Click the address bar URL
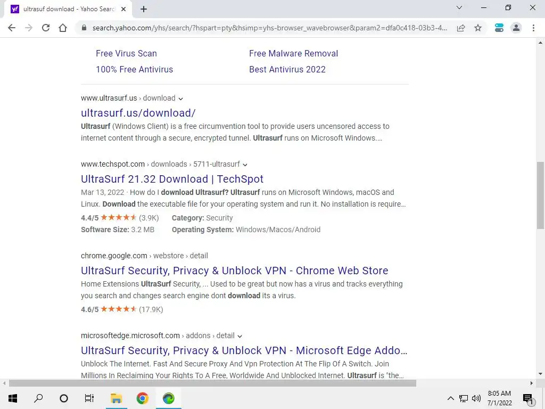545x409 pixels. pos(269,28)
